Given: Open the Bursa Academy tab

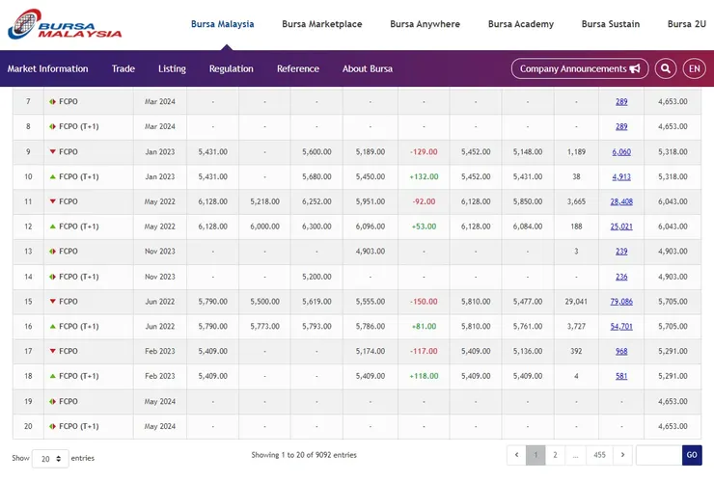Looking at the screenshot, I should click(521, 24).
